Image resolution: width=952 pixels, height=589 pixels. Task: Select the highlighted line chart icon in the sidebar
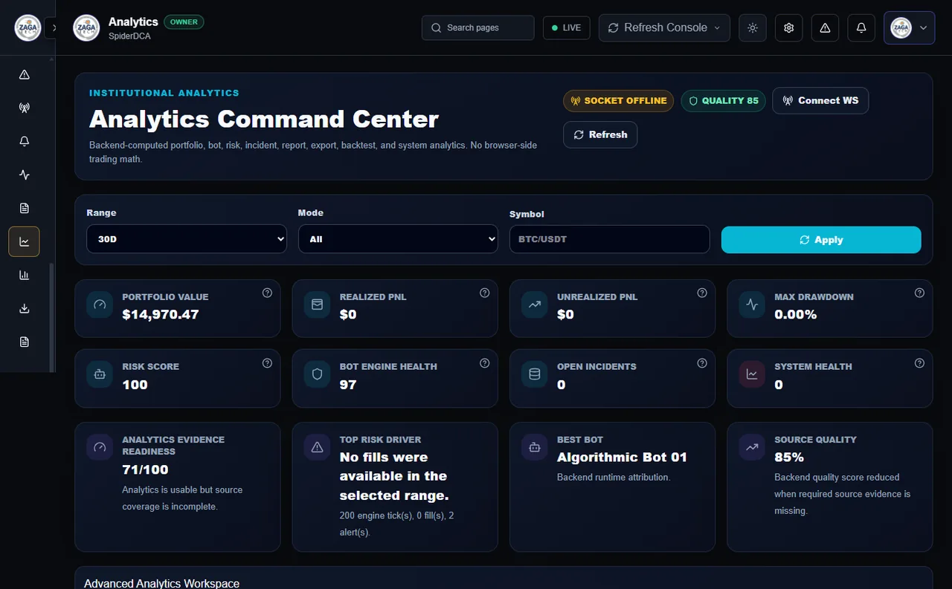25,241
